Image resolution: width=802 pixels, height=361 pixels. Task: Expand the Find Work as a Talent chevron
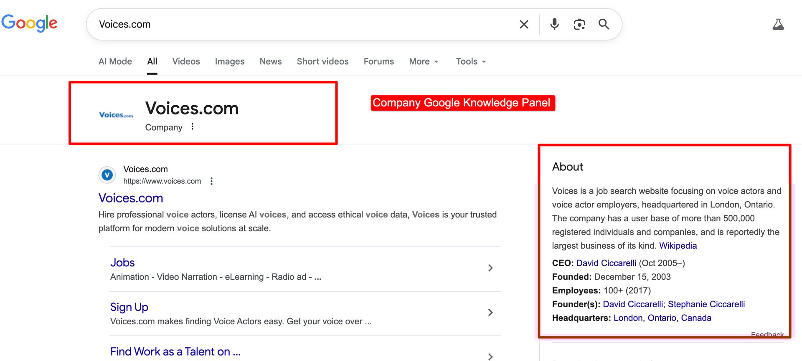point(490,357)
